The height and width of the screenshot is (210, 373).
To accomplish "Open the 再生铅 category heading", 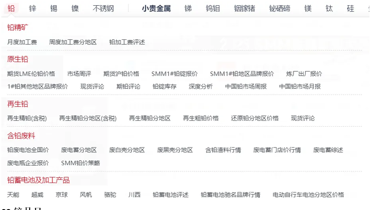I will [18, 104].
